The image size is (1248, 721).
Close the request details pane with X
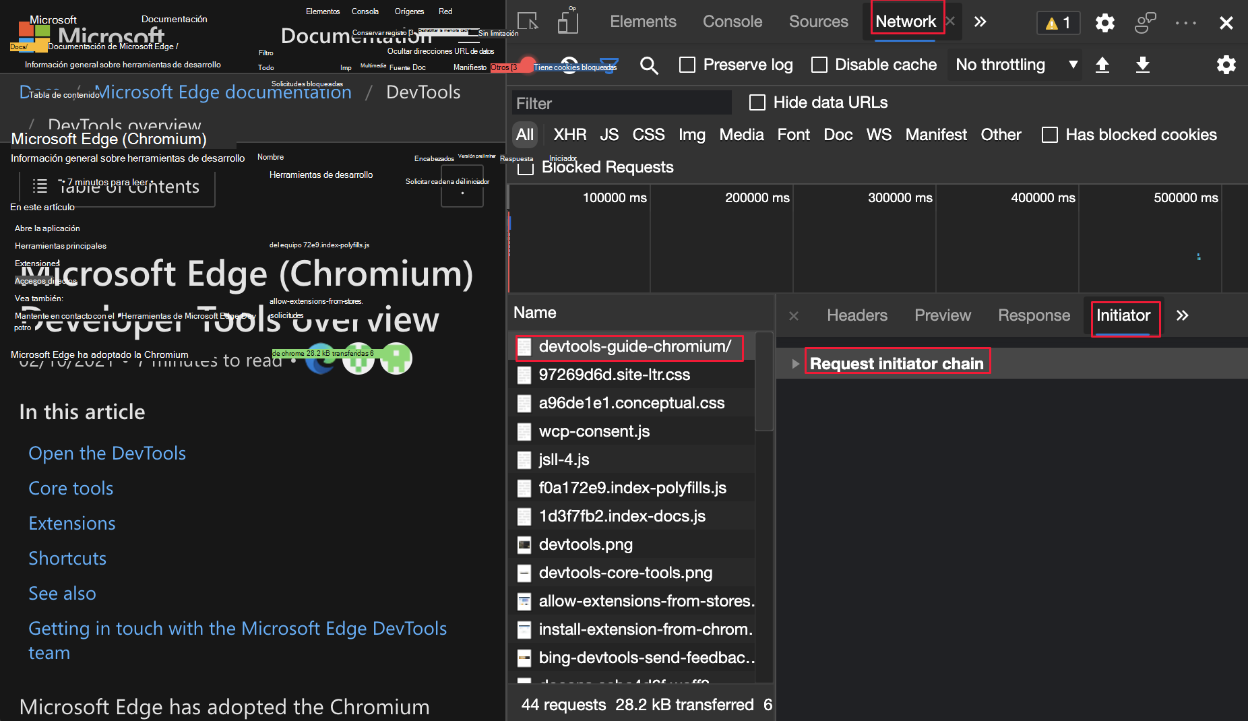pyautogui.click(x=794, y=315)
